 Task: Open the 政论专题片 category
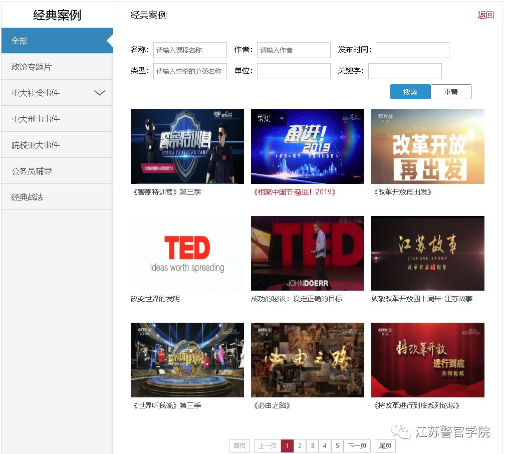(x=57, y=67)
